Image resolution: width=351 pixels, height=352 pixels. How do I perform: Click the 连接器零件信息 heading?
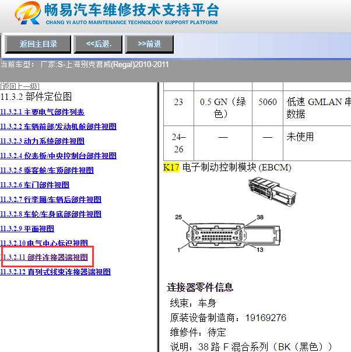(x=200, y=287)
